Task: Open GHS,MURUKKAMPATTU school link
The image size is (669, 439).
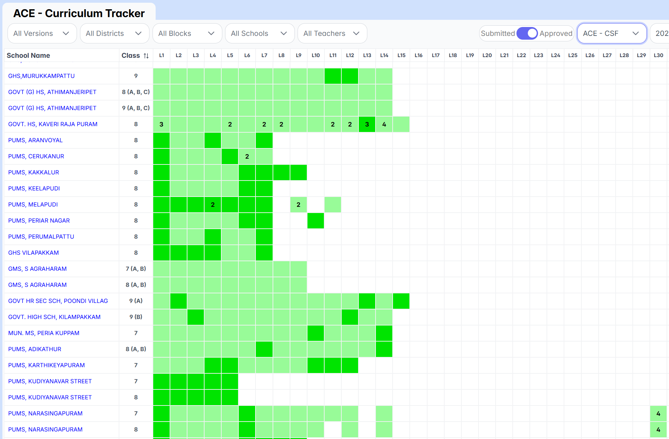Action: (x=41, y=76)
